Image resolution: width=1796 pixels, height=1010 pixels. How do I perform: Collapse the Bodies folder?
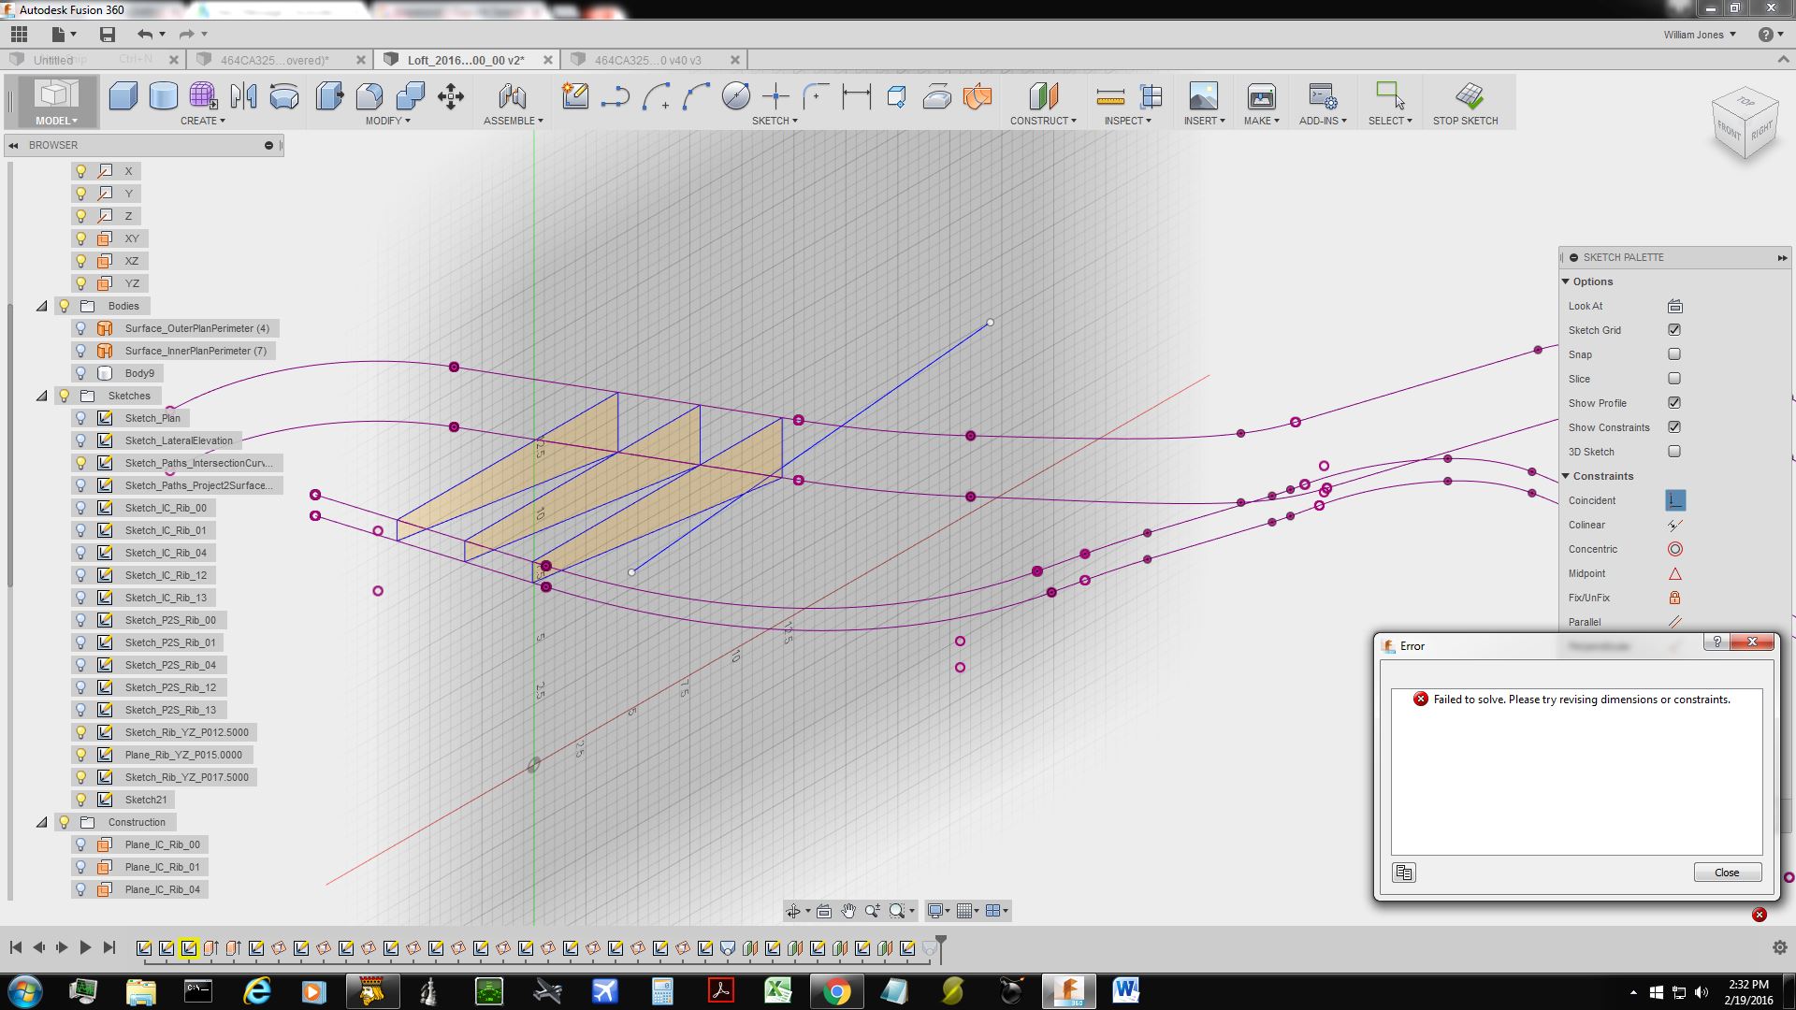[42, 306]
